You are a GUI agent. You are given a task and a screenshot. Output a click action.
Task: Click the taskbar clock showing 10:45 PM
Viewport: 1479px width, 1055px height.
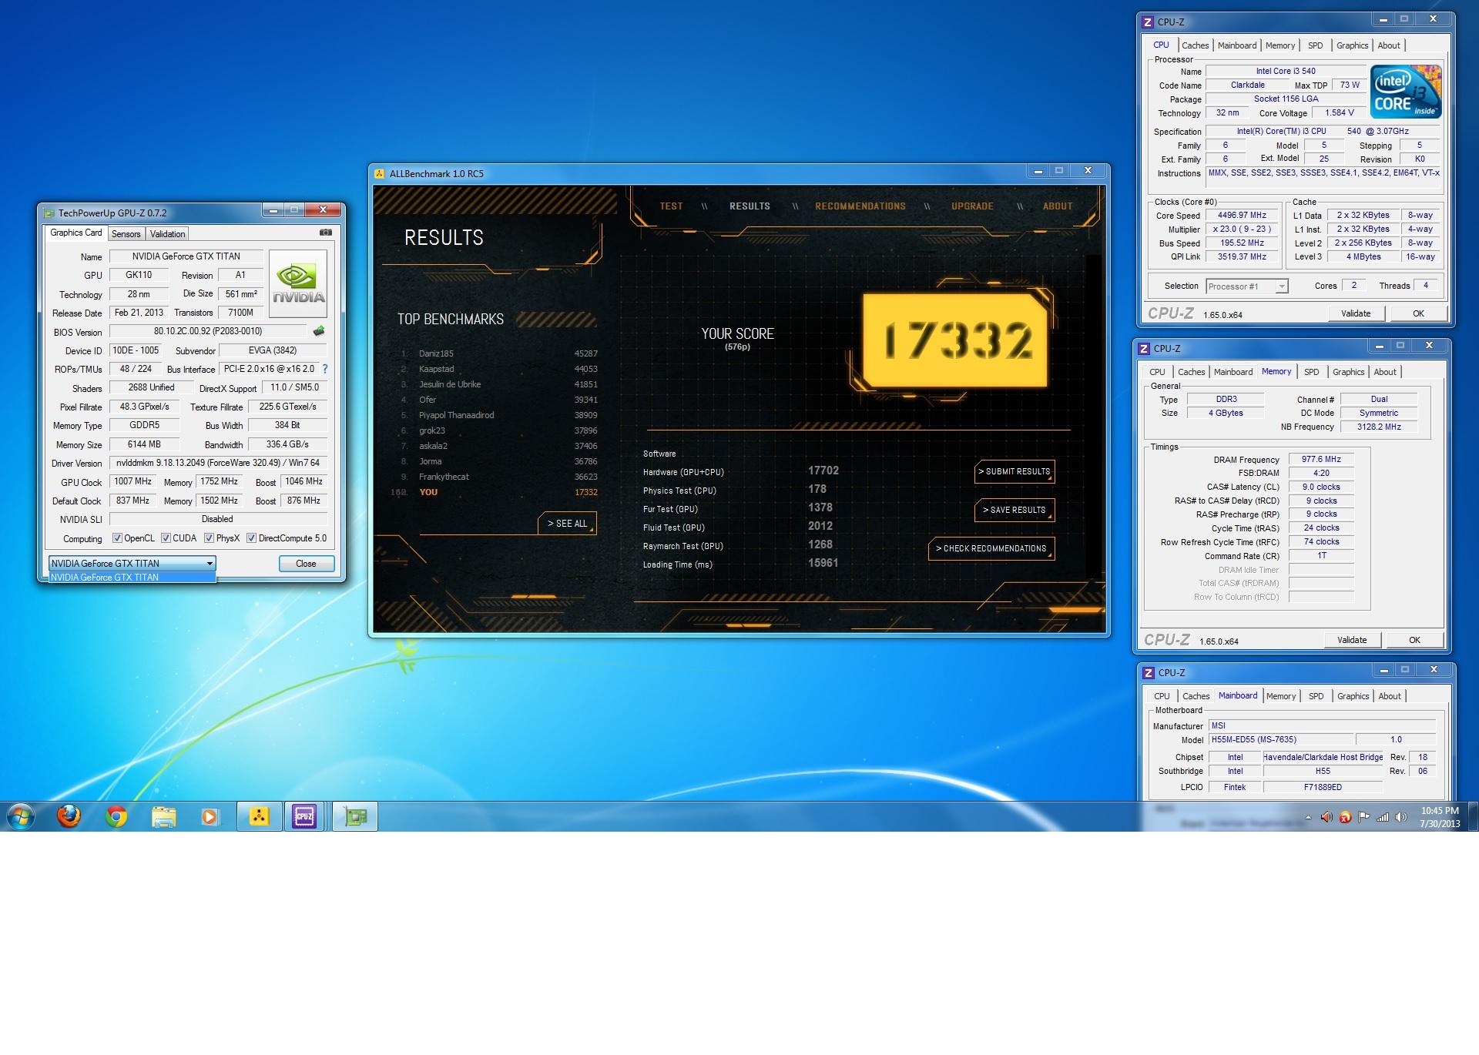[1440, 817]
